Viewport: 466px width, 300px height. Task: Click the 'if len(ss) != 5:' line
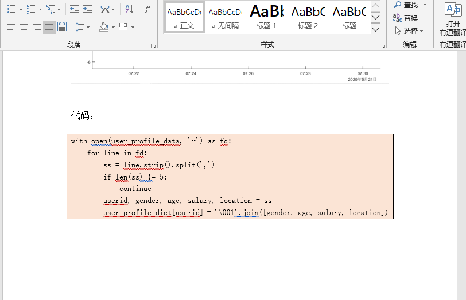pos(135,177)
